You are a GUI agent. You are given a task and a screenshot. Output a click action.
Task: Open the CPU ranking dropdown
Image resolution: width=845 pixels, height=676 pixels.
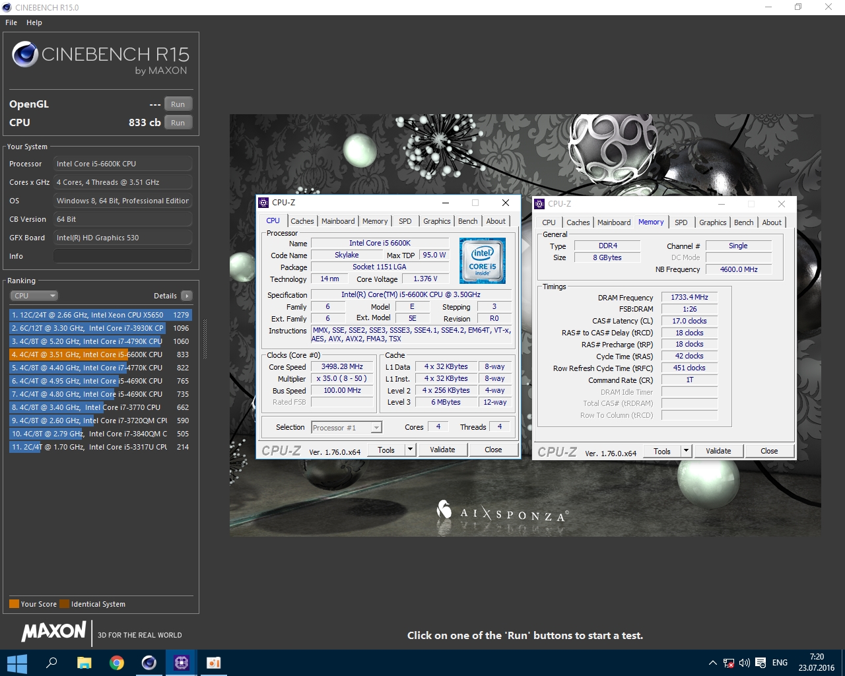point(34,296)
